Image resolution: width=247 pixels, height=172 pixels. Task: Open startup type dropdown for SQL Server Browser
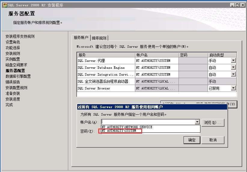coord(233,88)
